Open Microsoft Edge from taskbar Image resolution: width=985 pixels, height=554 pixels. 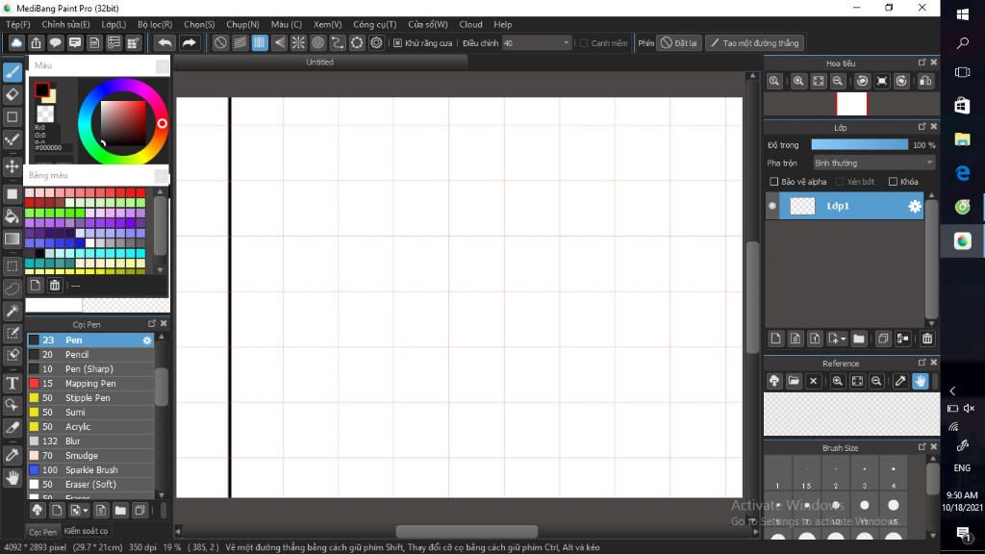coord(962,173)
